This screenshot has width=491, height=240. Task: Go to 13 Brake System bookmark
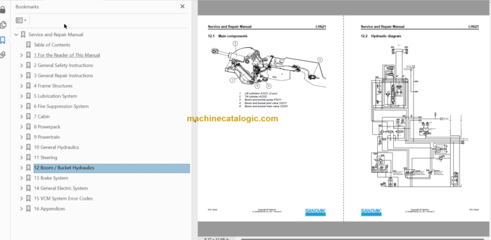(51, 178)
